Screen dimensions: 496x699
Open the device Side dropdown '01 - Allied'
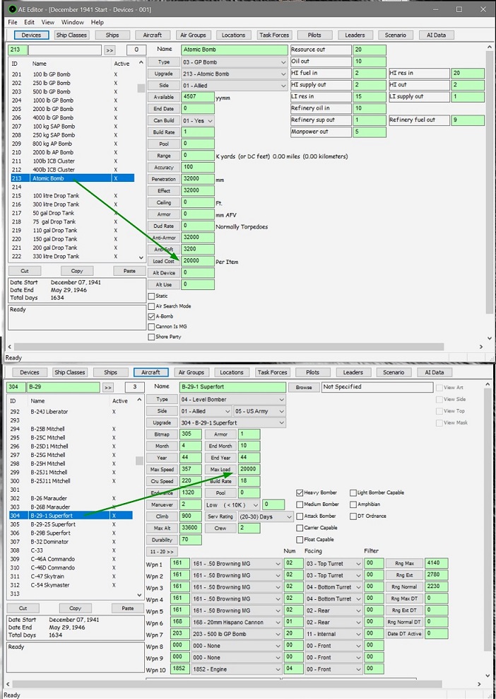(234, 85)
